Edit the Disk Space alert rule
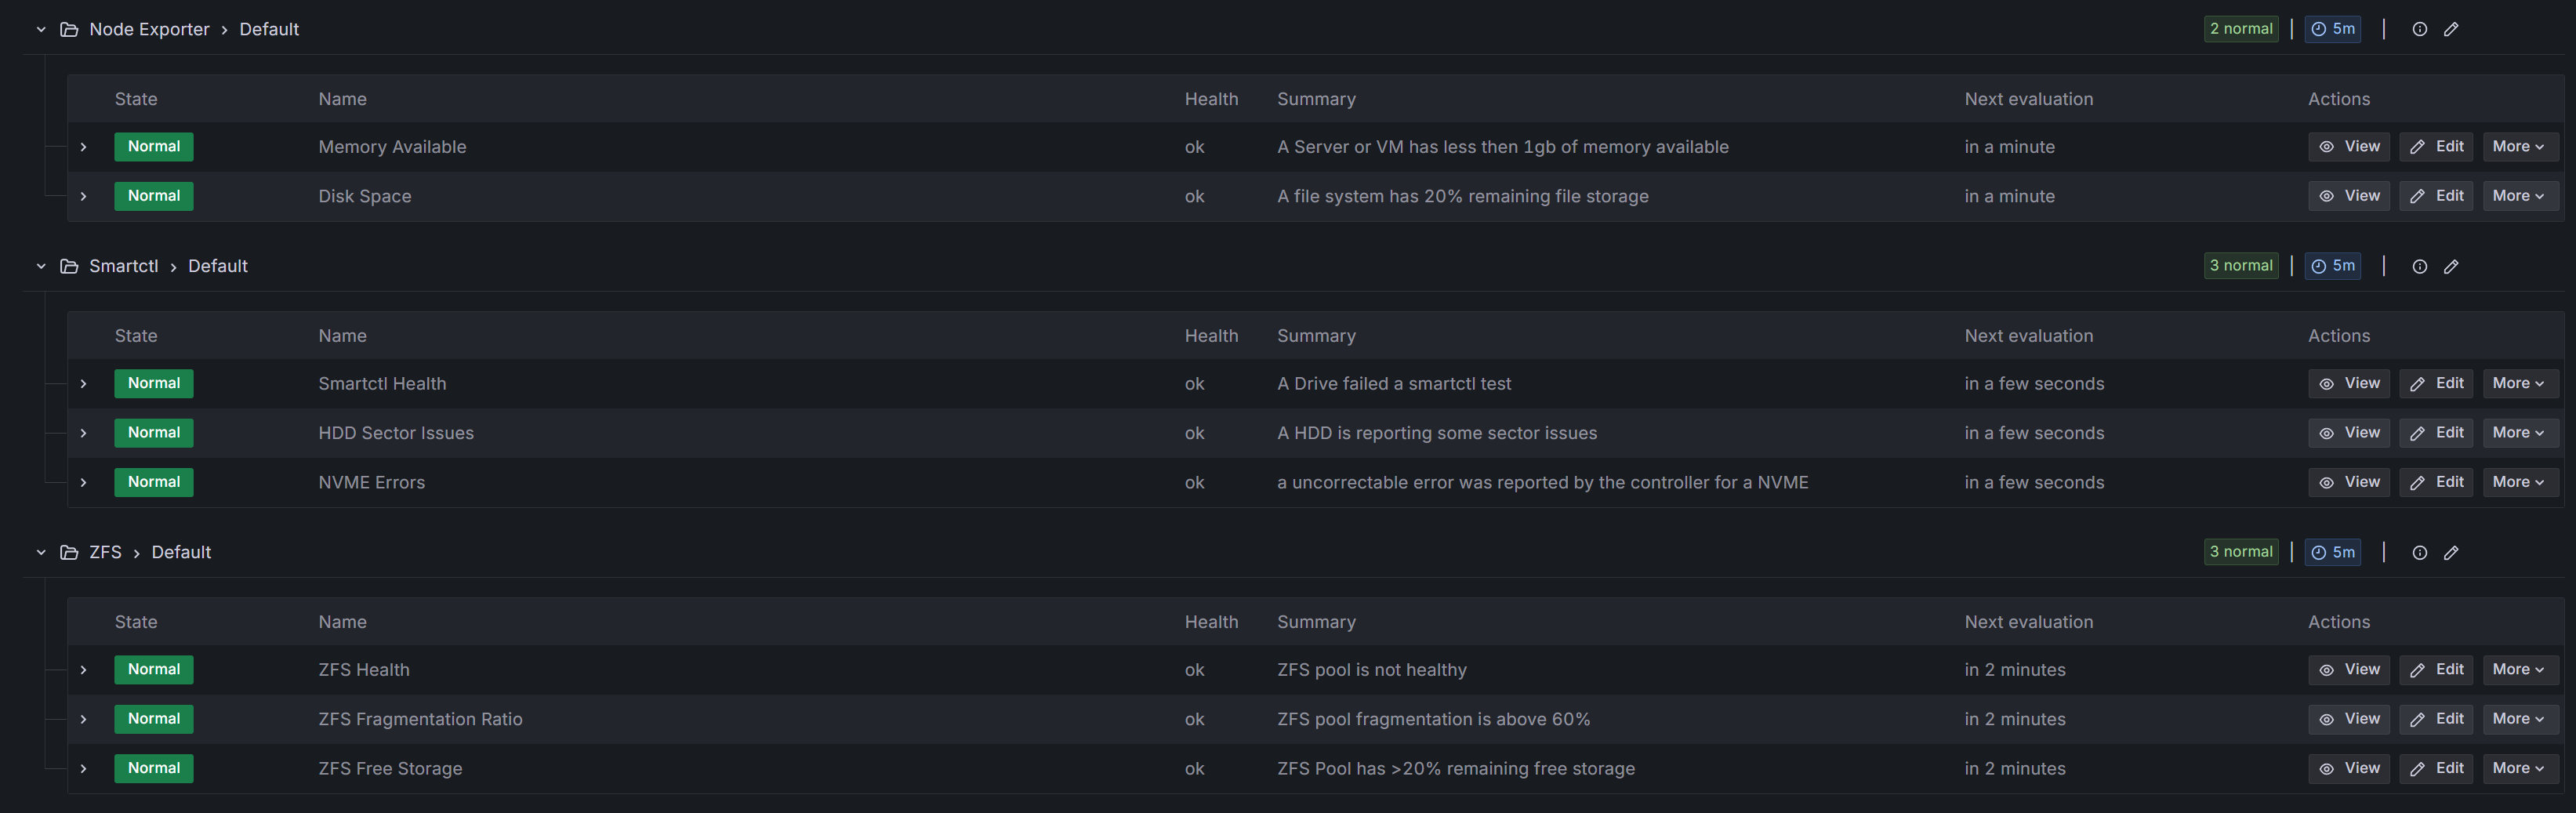Screen dimensions: 2576x813 pyautogui.click(x=2436, y=196)
